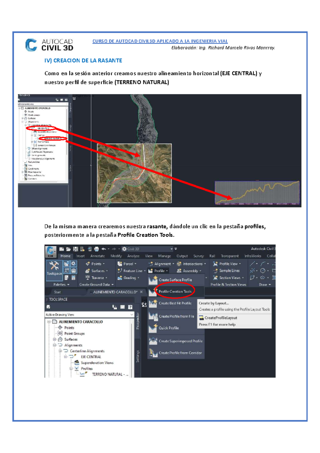
Task: Select Curb Return Alignments tree item
Action: (x=42, y=152)
